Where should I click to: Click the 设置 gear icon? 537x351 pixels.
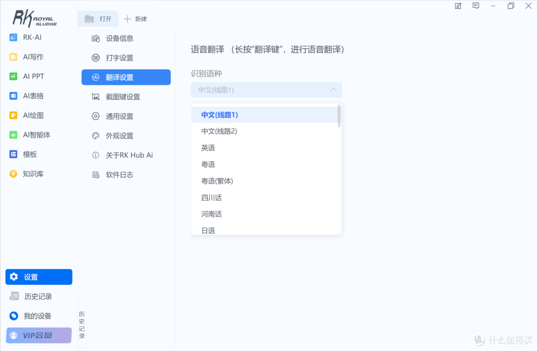(14, 277)
